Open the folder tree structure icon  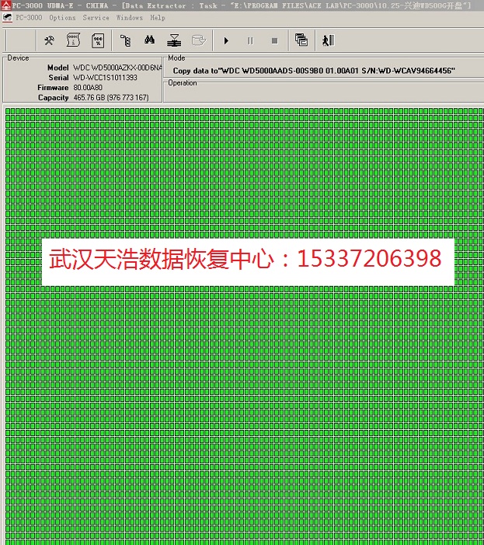(x=127, y=40)
